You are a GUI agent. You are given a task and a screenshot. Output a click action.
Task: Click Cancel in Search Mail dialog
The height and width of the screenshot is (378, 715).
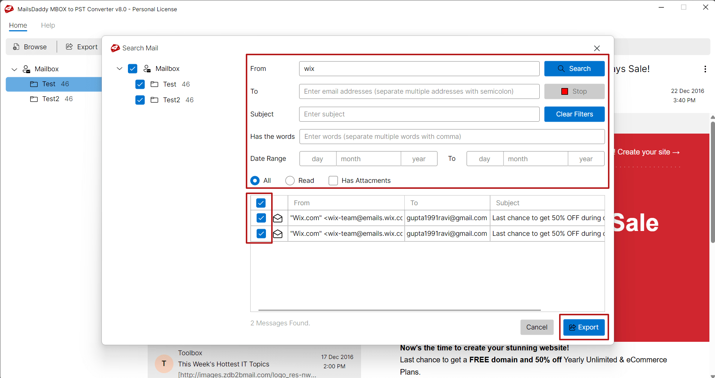point(537,327)
